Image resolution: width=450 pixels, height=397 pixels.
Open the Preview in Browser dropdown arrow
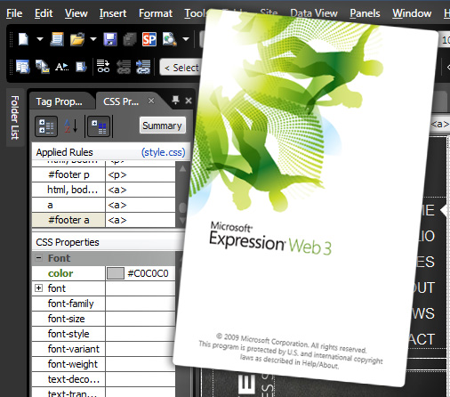point(186,39)
